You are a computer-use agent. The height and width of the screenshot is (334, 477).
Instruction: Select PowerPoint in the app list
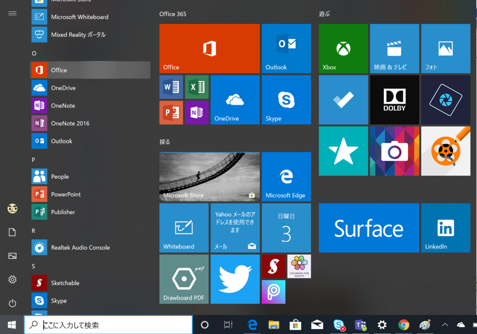pos(90,194)
